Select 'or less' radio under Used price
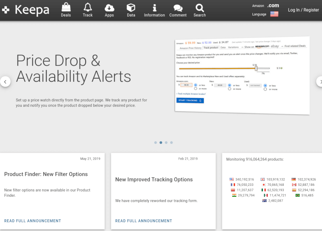 (x=265, y=85)
